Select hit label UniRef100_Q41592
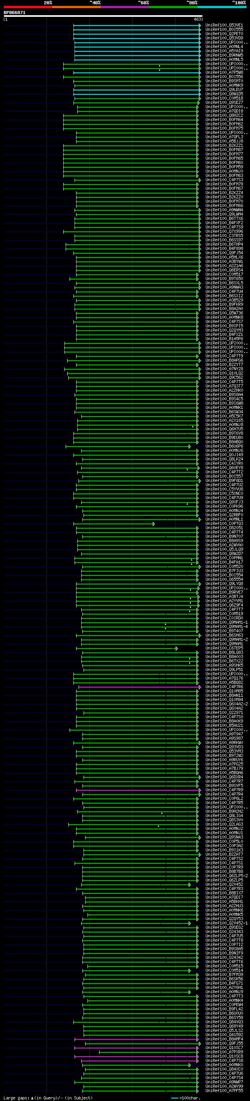This screenshot has height=1101, width=250. point(224,1035)
